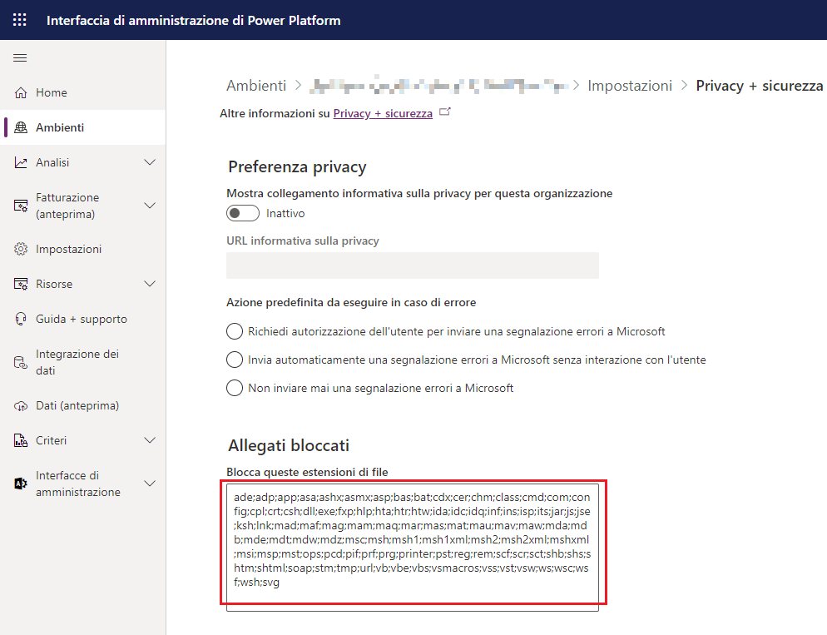Click the Preferenza privacy heading
The width and height of the screenshot is (827, 635).
point(297,166)
